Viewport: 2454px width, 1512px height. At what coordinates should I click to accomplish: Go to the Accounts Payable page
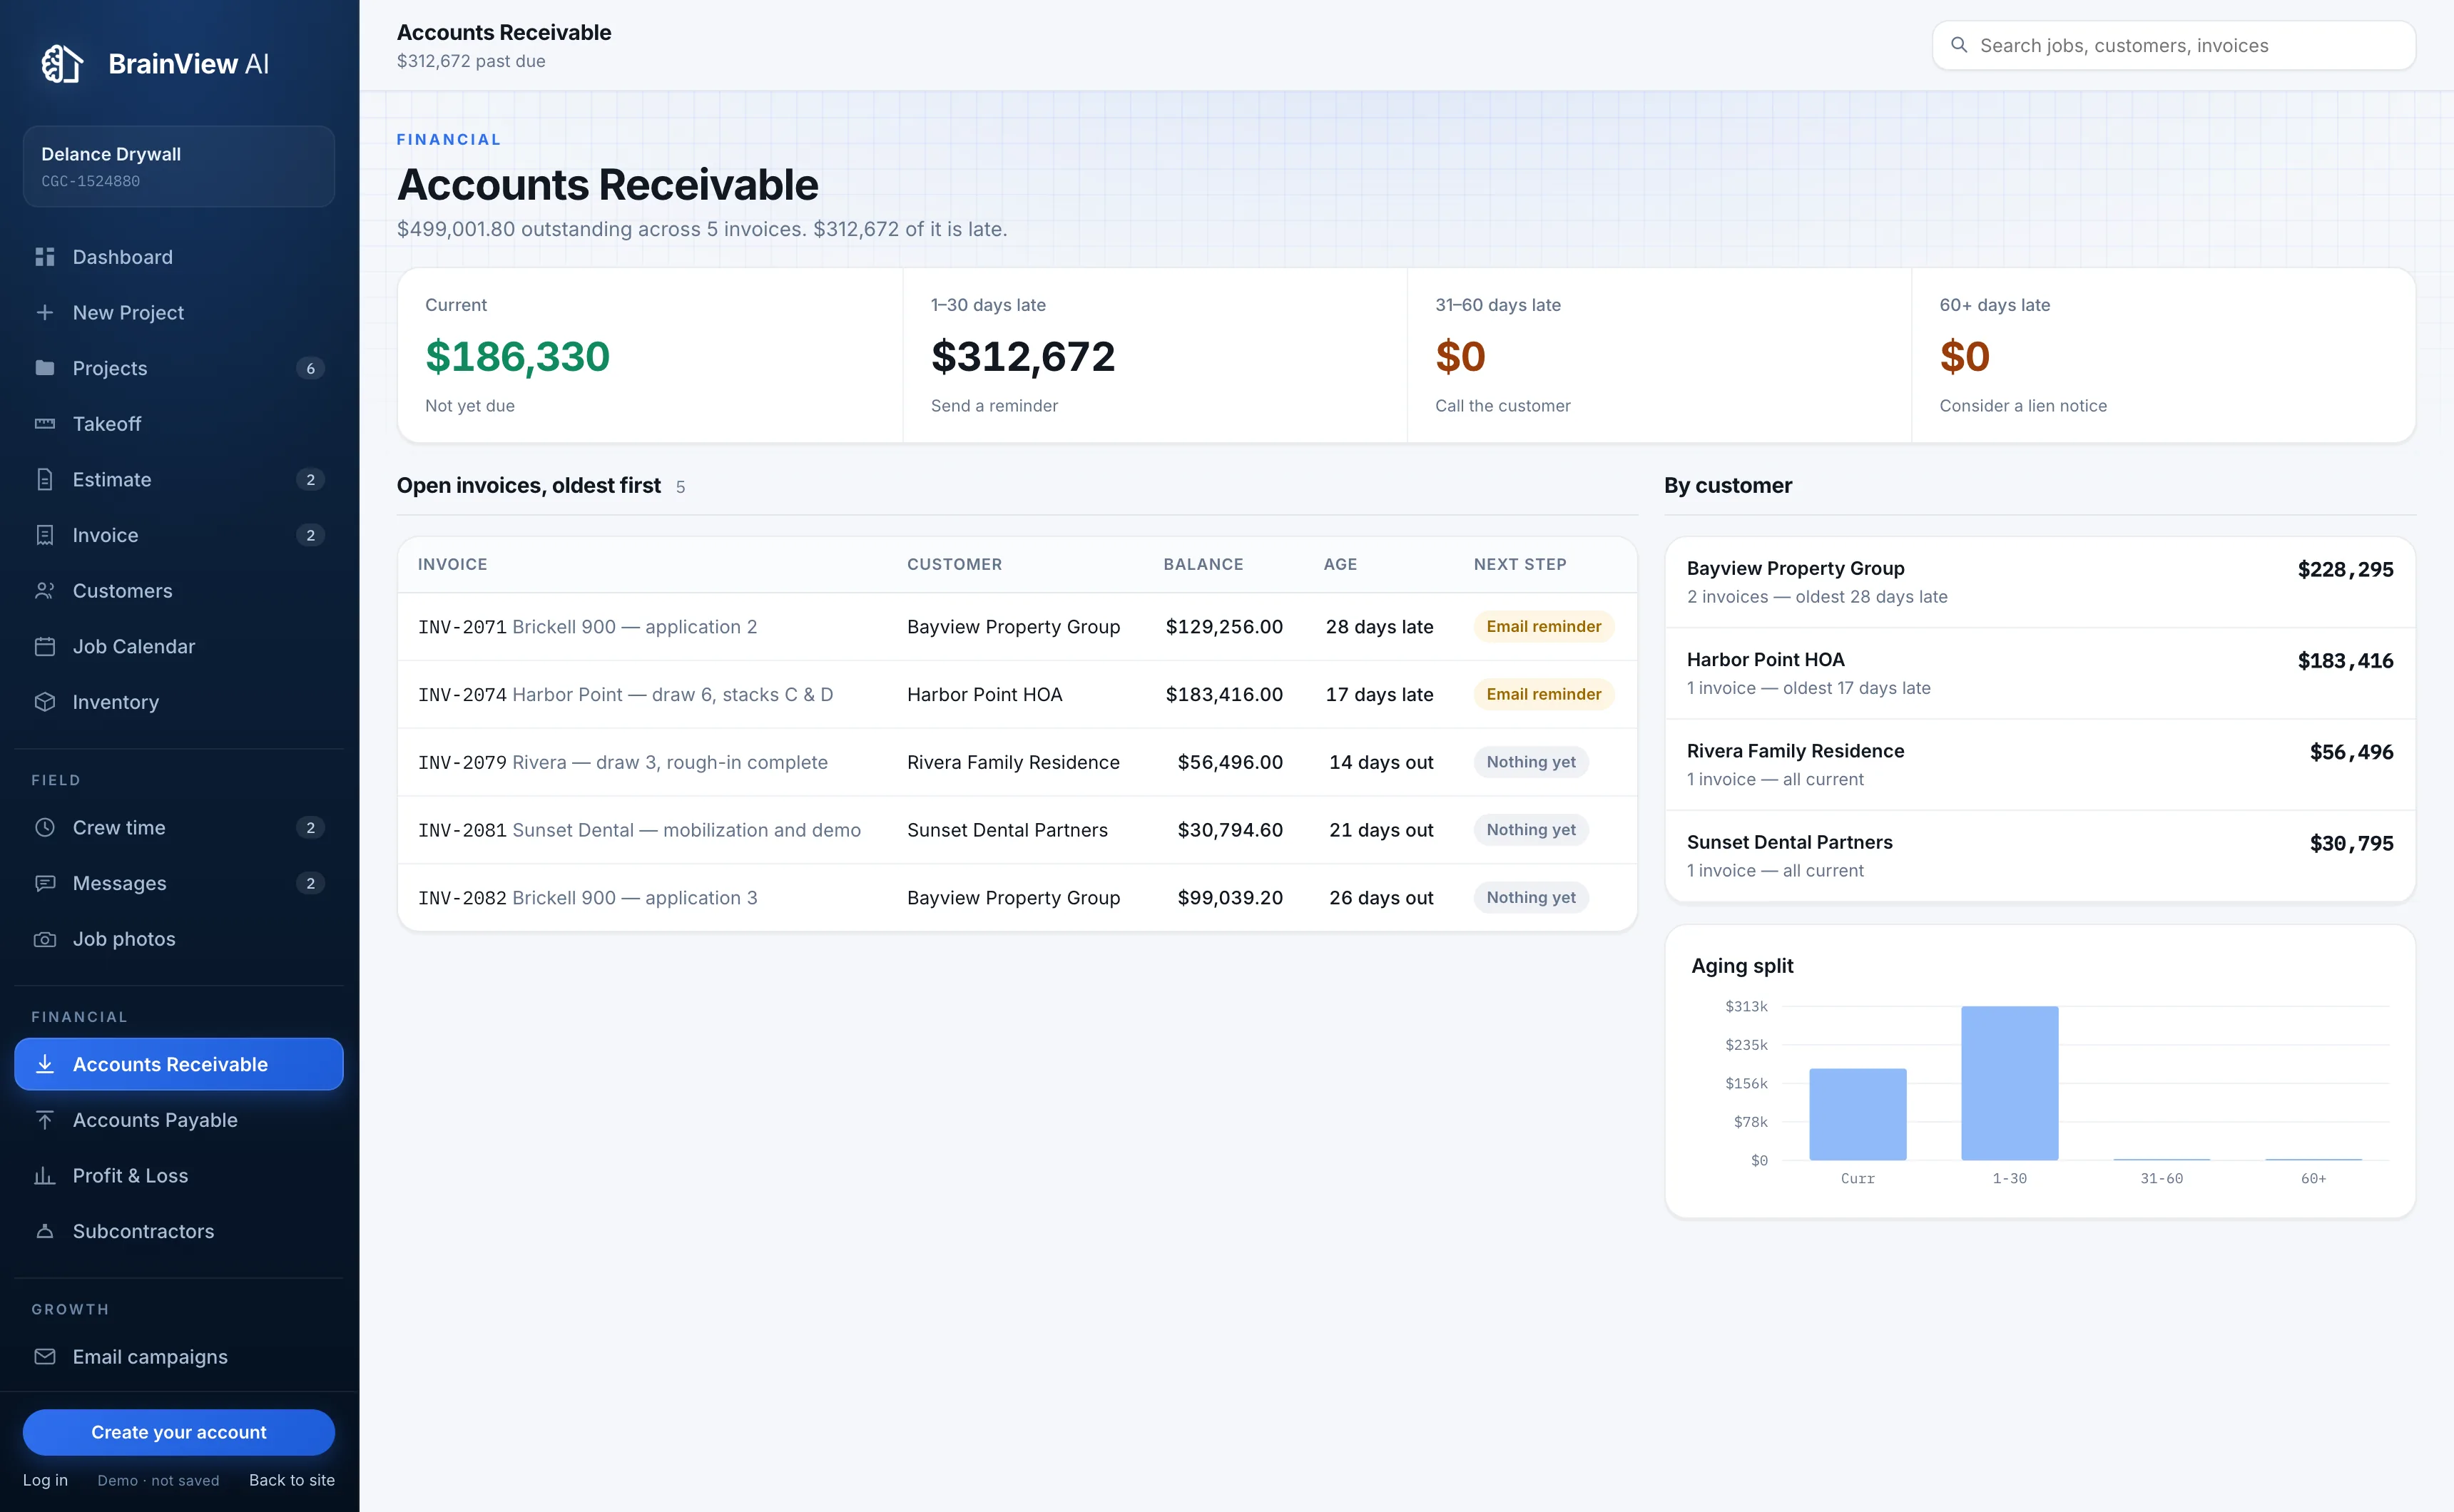(x=179, y=1120)
